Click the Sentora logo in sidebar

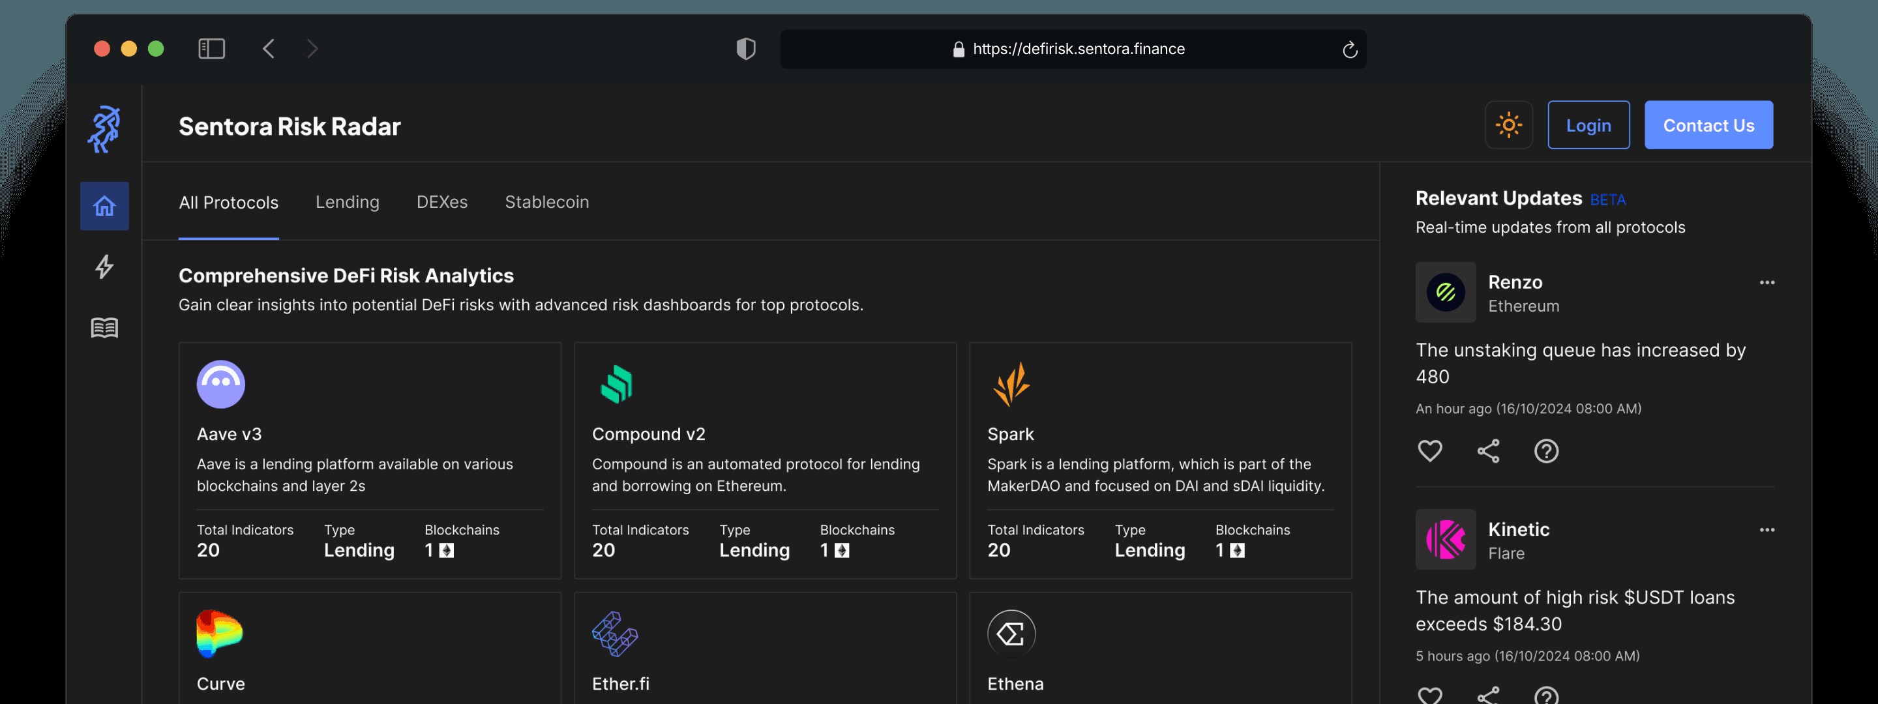pos(104,129)
